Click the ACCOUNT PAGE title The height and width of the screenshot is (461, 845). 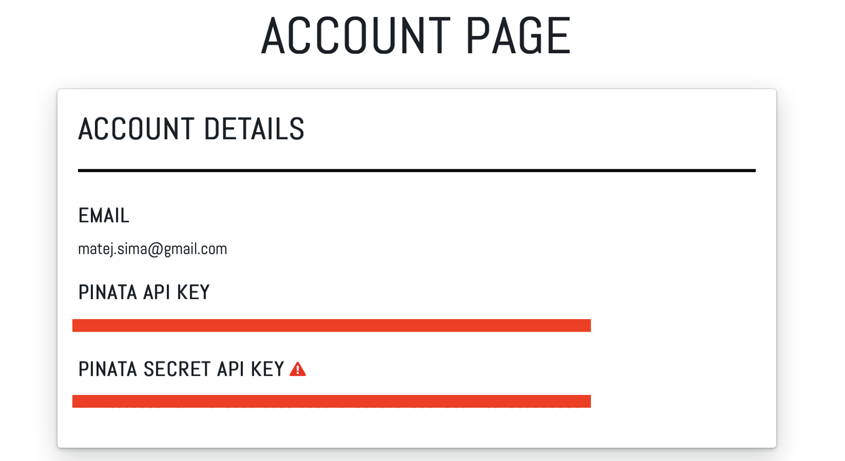pyautogui.click(x=416, y=36)
